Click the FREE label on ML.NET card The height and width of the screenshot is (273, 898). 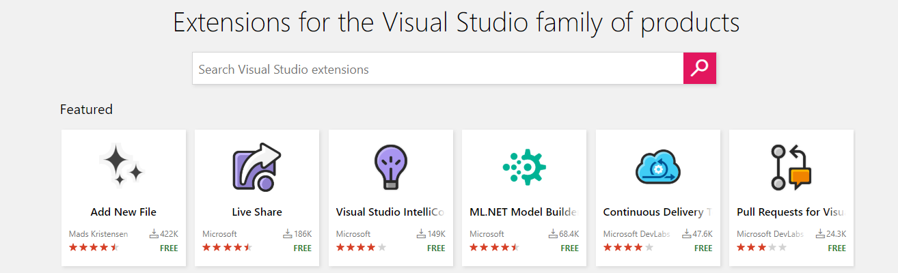(x=569, y=248)
